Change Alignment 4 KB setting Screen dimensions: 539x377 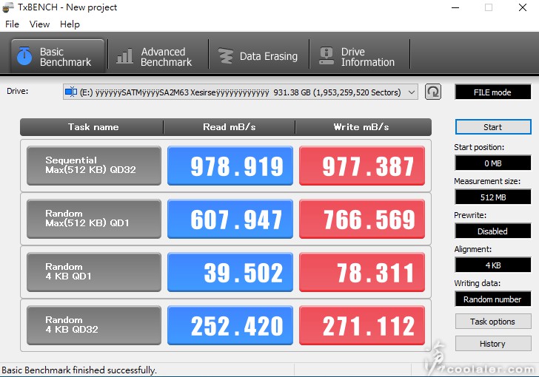point(493,265)
